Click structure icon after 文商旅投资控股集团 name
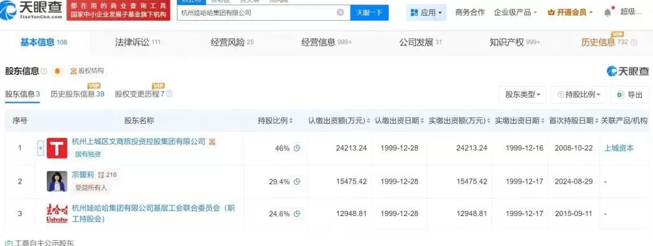Viewport: 653px width, 246px height. [212, 142]
